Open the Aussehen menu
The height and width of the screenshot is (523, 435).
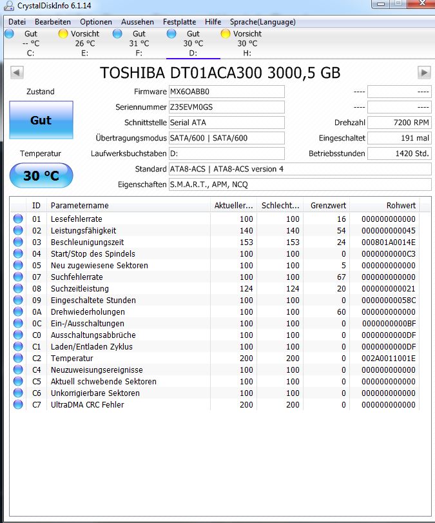coord(137,22)
